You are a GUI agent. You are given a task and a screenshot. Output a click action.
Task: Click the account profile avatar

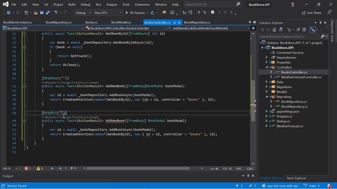[293, 5]
